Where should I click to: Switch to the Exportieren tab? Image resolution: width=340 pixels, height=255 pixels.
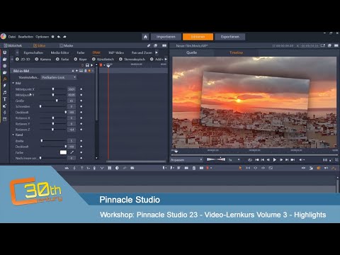(x=230, y=37)
